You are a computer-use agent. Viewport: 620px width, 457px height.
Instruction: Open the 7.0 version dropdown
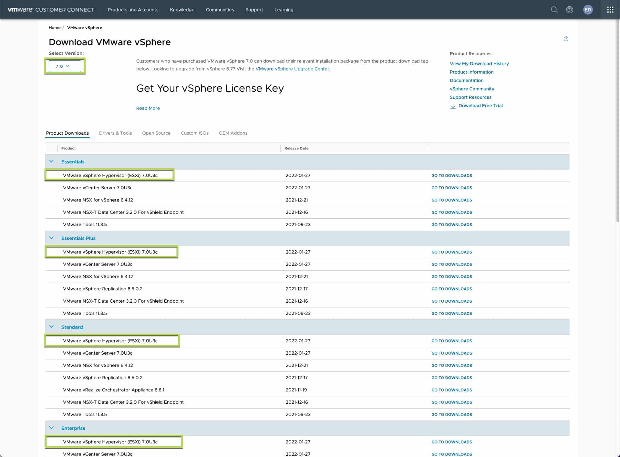tap(65, 66)
